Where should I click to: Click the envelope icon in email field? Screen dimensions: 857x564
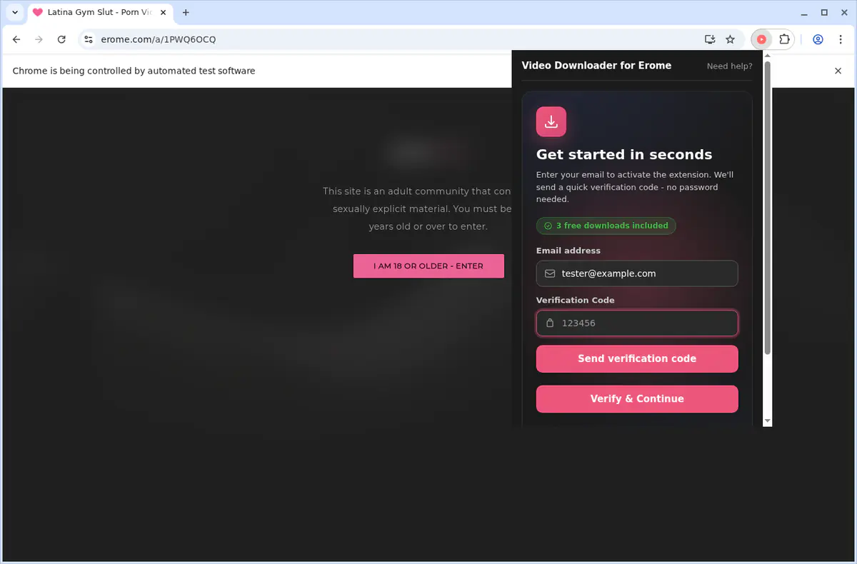(550, 273)
